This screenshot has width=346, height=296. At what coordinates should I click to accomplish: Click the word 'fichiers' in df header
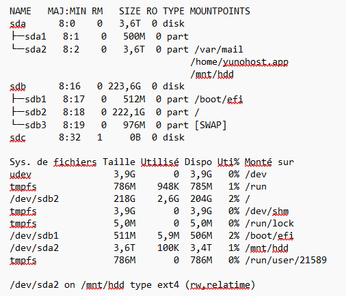(x=75, y=162)
